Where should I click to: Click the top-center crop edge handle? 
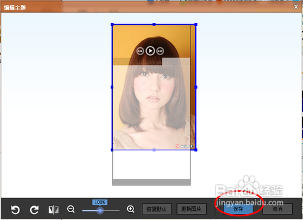point(154,24)
